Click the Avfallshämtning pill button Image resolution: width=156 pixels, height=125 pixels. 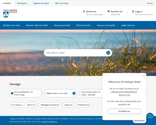point(83,105)
